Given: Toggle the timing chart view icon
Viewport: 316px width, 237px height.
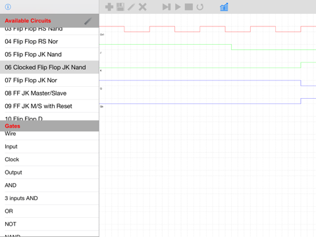Looking at the screenshot, I should pos(224,7).
